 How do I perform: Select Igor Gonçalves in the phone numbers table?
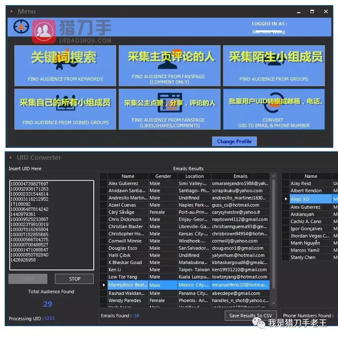click(x=311, y=229)
